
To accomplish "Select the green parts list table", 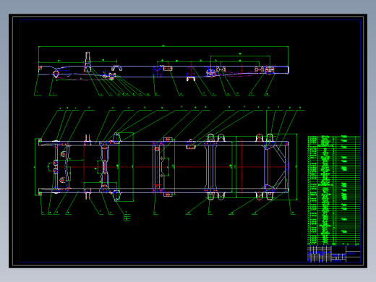I will click(334, 190).
